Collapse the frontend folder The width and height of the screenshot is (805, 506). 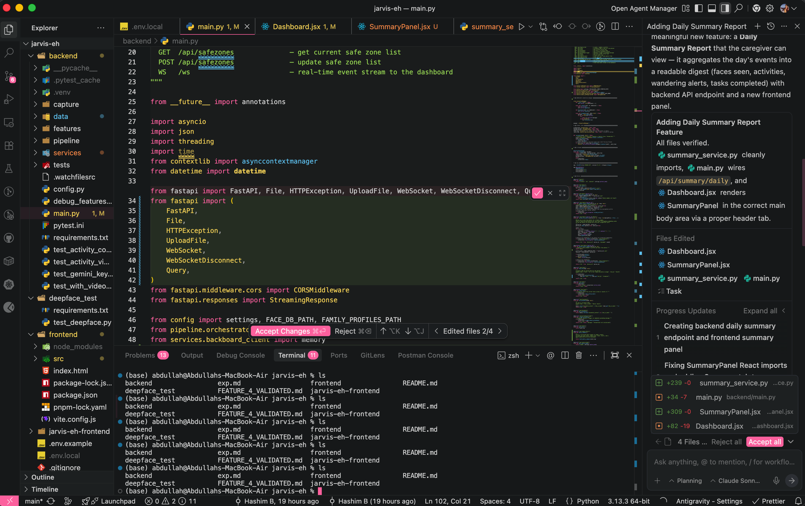(63, 334)
